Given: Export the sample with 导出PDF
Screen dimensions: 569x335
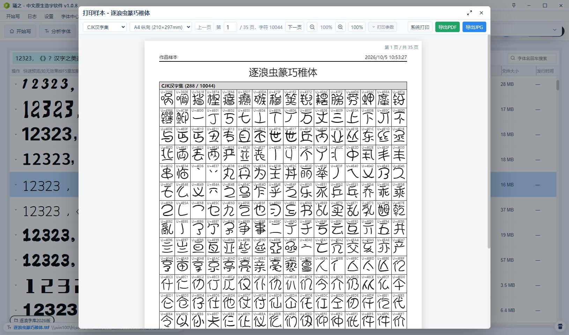Looking at the screenshot, I should tap(448, 27).
